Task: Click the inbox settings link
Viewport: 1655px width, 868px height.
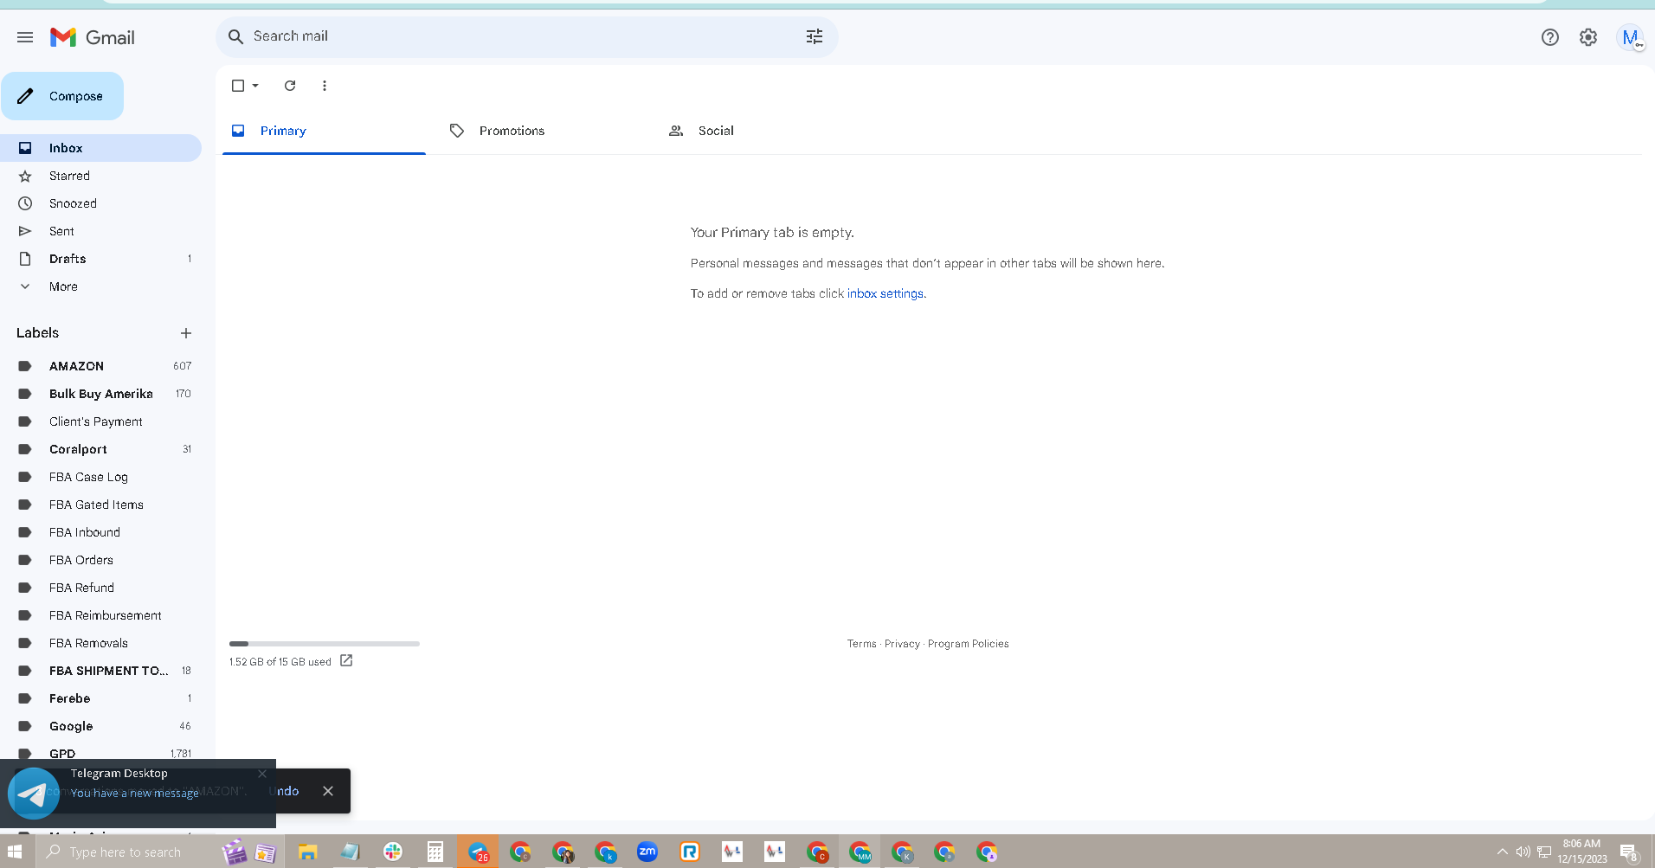Action: [x=885, y=293]
